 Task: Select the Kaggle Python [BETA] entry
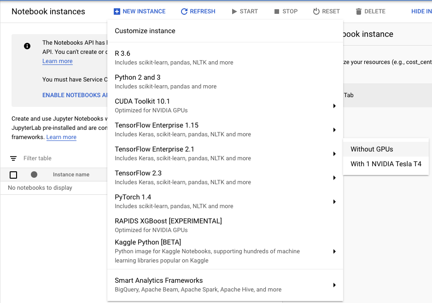point(225,251)
